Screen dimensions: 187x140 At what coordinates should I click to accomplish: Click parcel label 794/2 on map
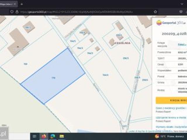80,48
